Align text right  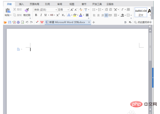[x=102, y=15]
